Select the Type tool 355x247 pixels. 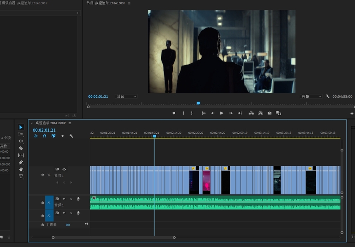[21, 176]
